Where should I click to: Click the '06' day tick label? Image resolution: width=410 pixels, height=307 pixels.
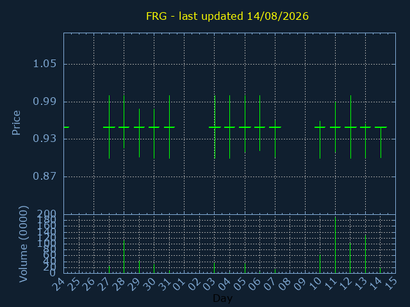pyautogui.click(x=255, y=284)
